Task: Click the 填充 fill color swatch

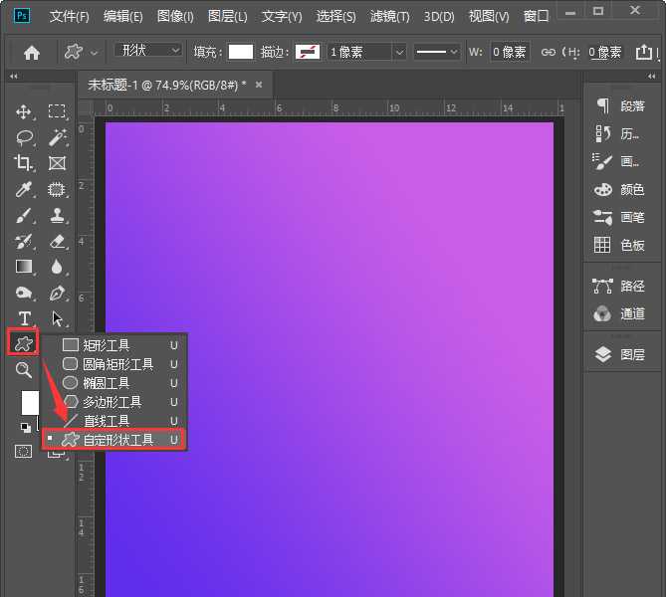Action: (240, 52)
